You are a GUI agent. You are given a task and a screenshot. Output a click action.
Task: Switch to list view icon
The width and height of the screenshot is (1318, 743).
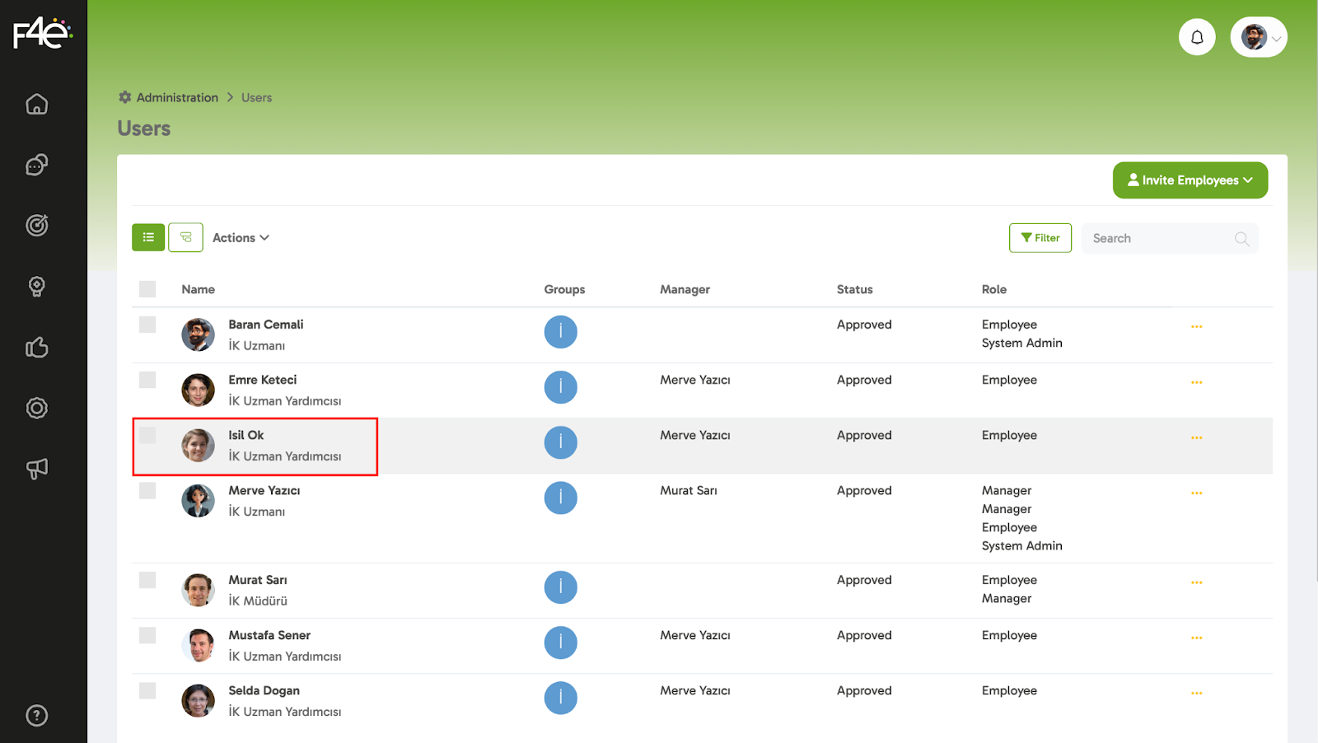pyautogui.click(x=148, y=237)
